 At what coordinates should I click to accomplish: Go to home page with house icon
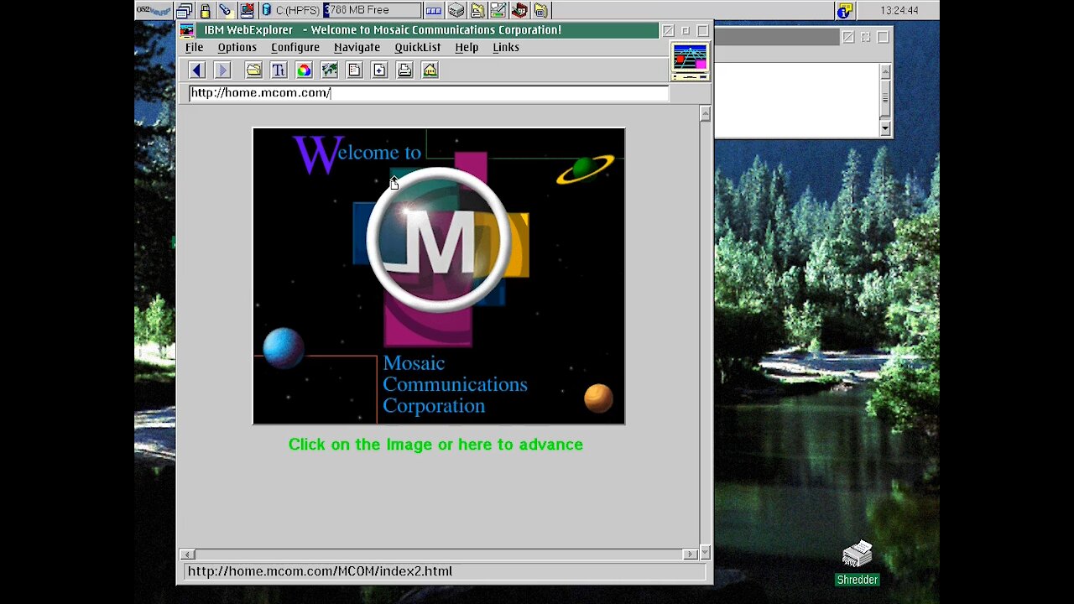pyautogui.click(x=430, y=70)
